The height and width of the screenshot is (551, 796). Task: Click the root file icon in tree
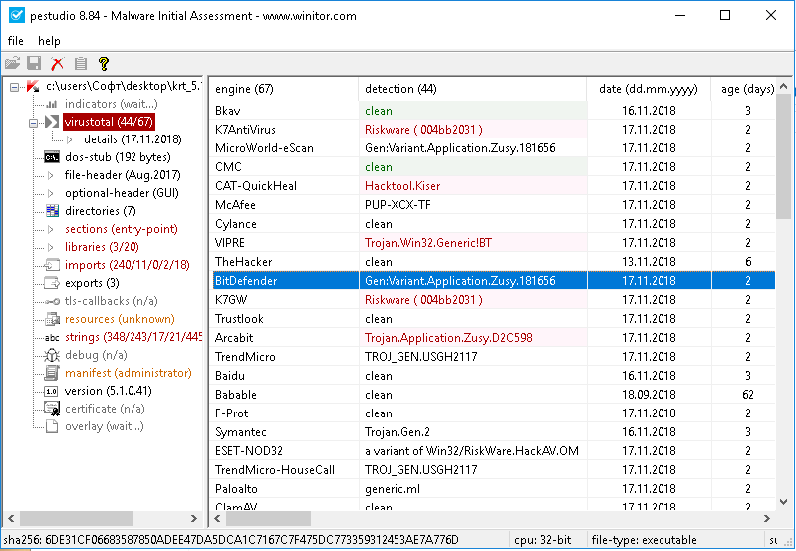point(33,87)
